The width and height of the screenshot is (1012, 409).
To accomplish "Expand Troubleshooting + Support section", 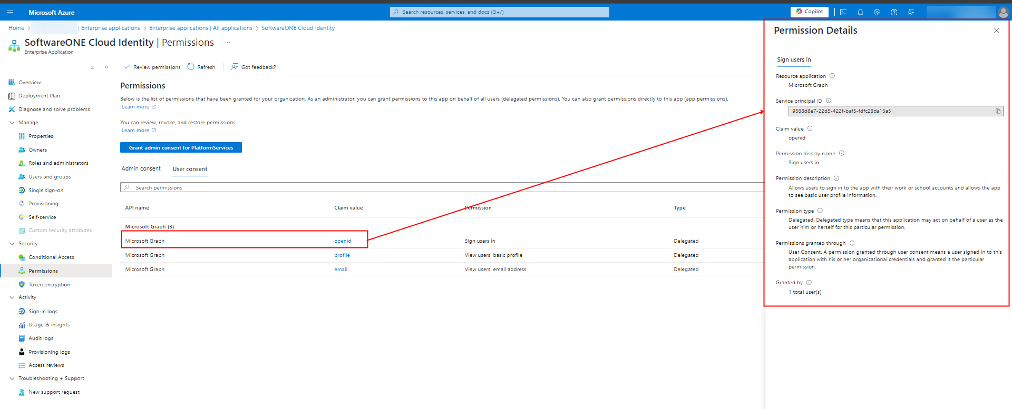I will [12, 378].
